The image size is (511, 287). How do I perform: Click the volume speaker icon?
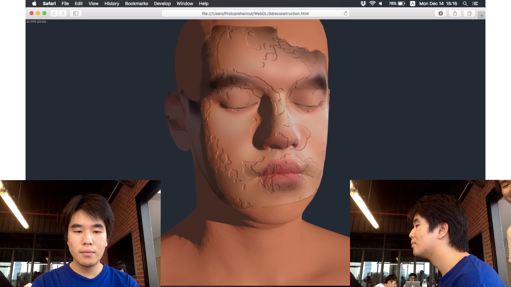click(381, 4)
